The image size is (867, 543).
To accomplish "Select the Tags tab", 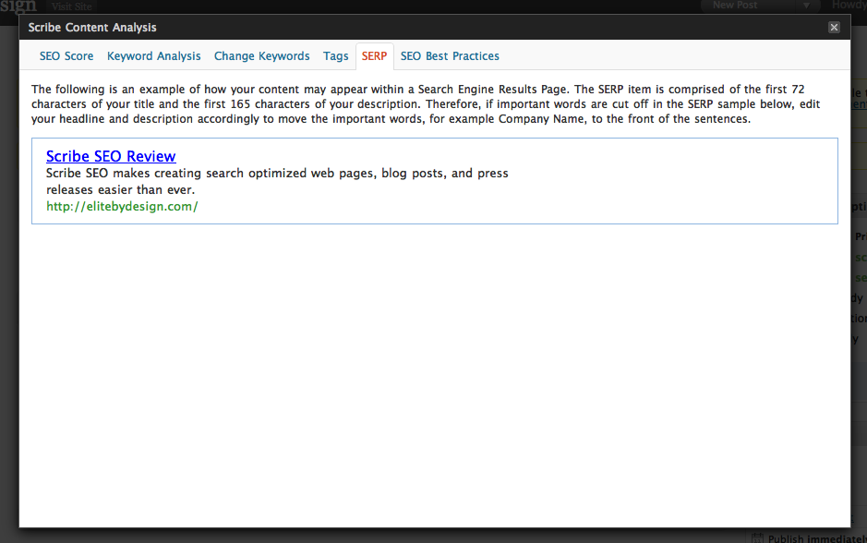I will (336, 55).
